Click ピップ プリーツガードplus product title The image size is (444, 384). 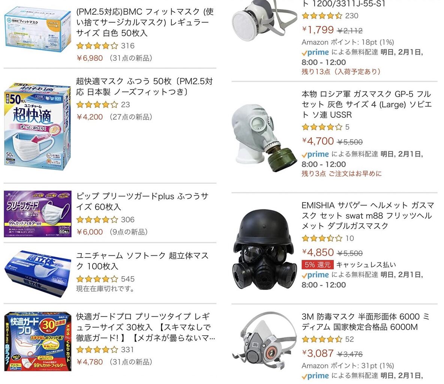(142, 201)
